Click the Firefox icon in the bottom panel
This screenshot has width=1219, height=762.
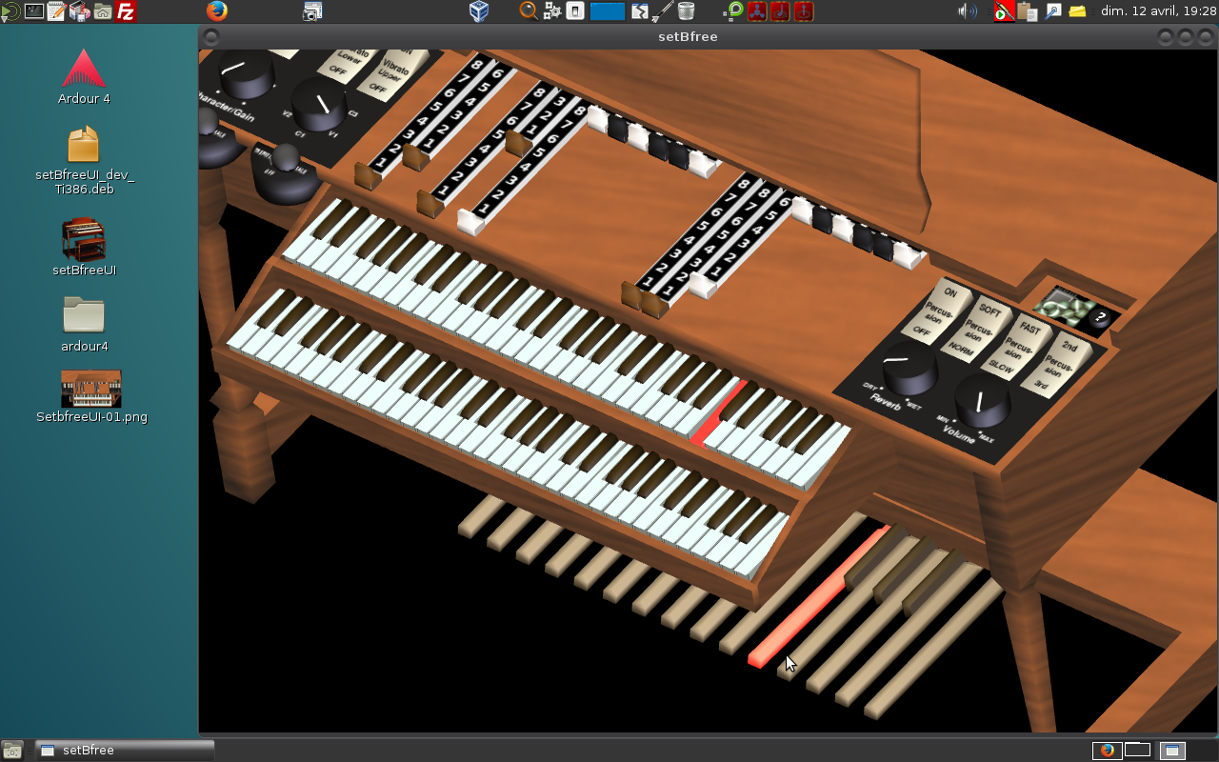click(1107, 750)
